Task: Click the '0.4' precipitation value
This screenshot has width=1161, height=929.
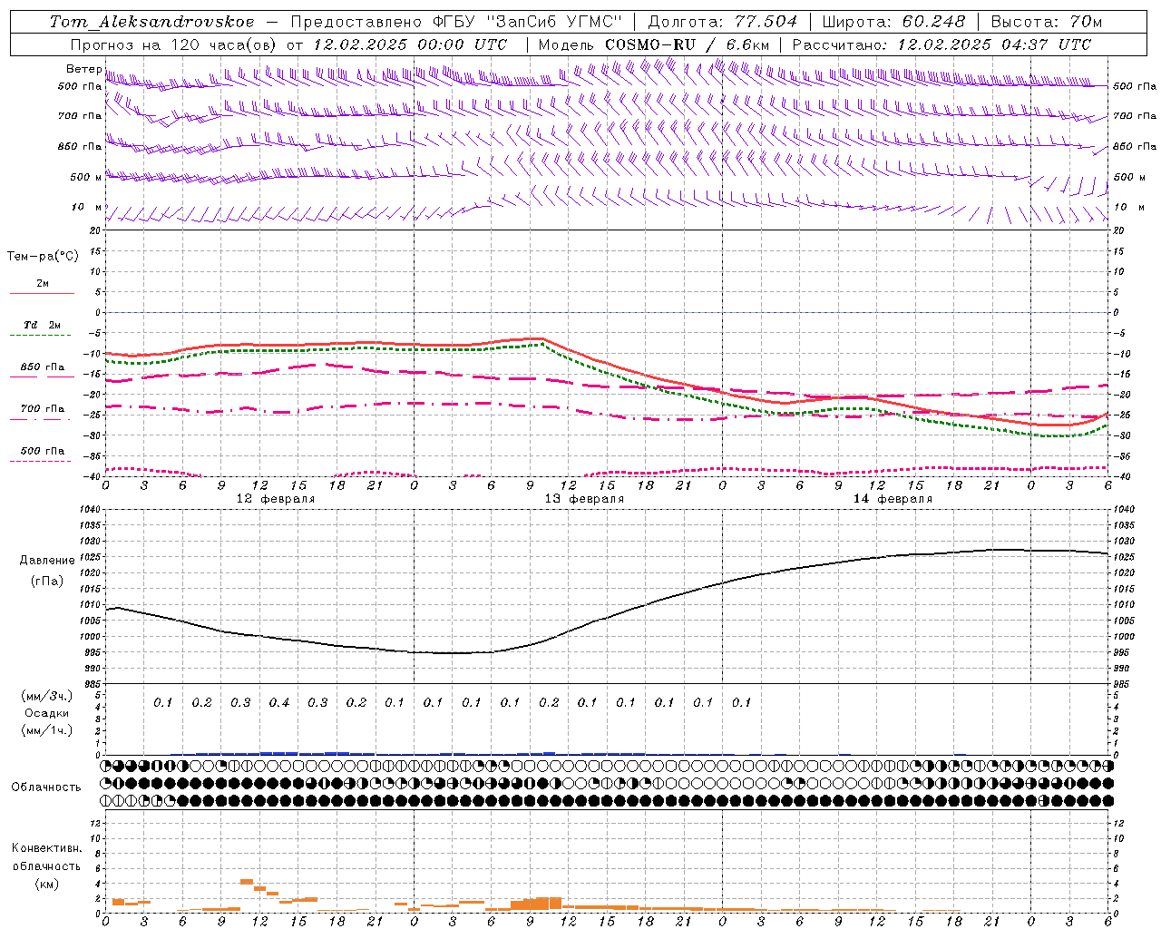Action: coord(279,703)
